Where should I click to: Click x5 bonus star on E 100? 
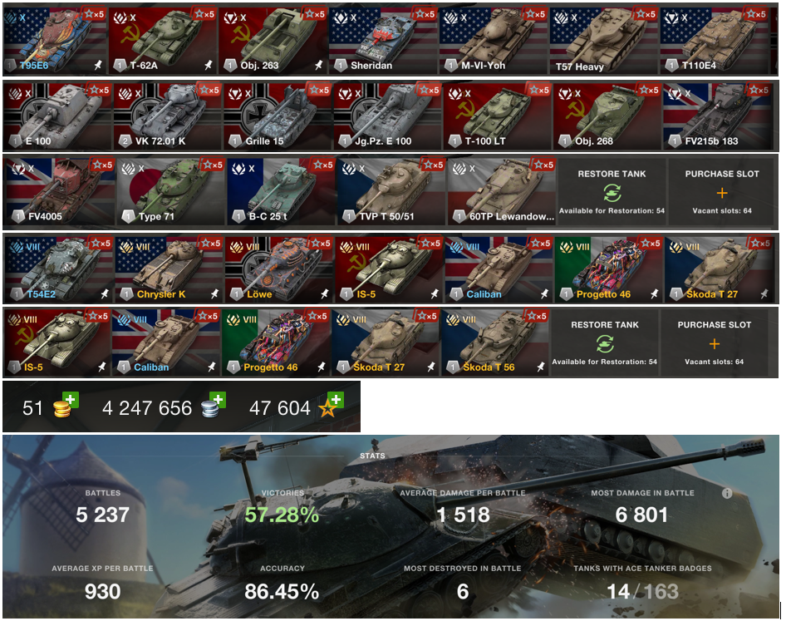[98, 90]
